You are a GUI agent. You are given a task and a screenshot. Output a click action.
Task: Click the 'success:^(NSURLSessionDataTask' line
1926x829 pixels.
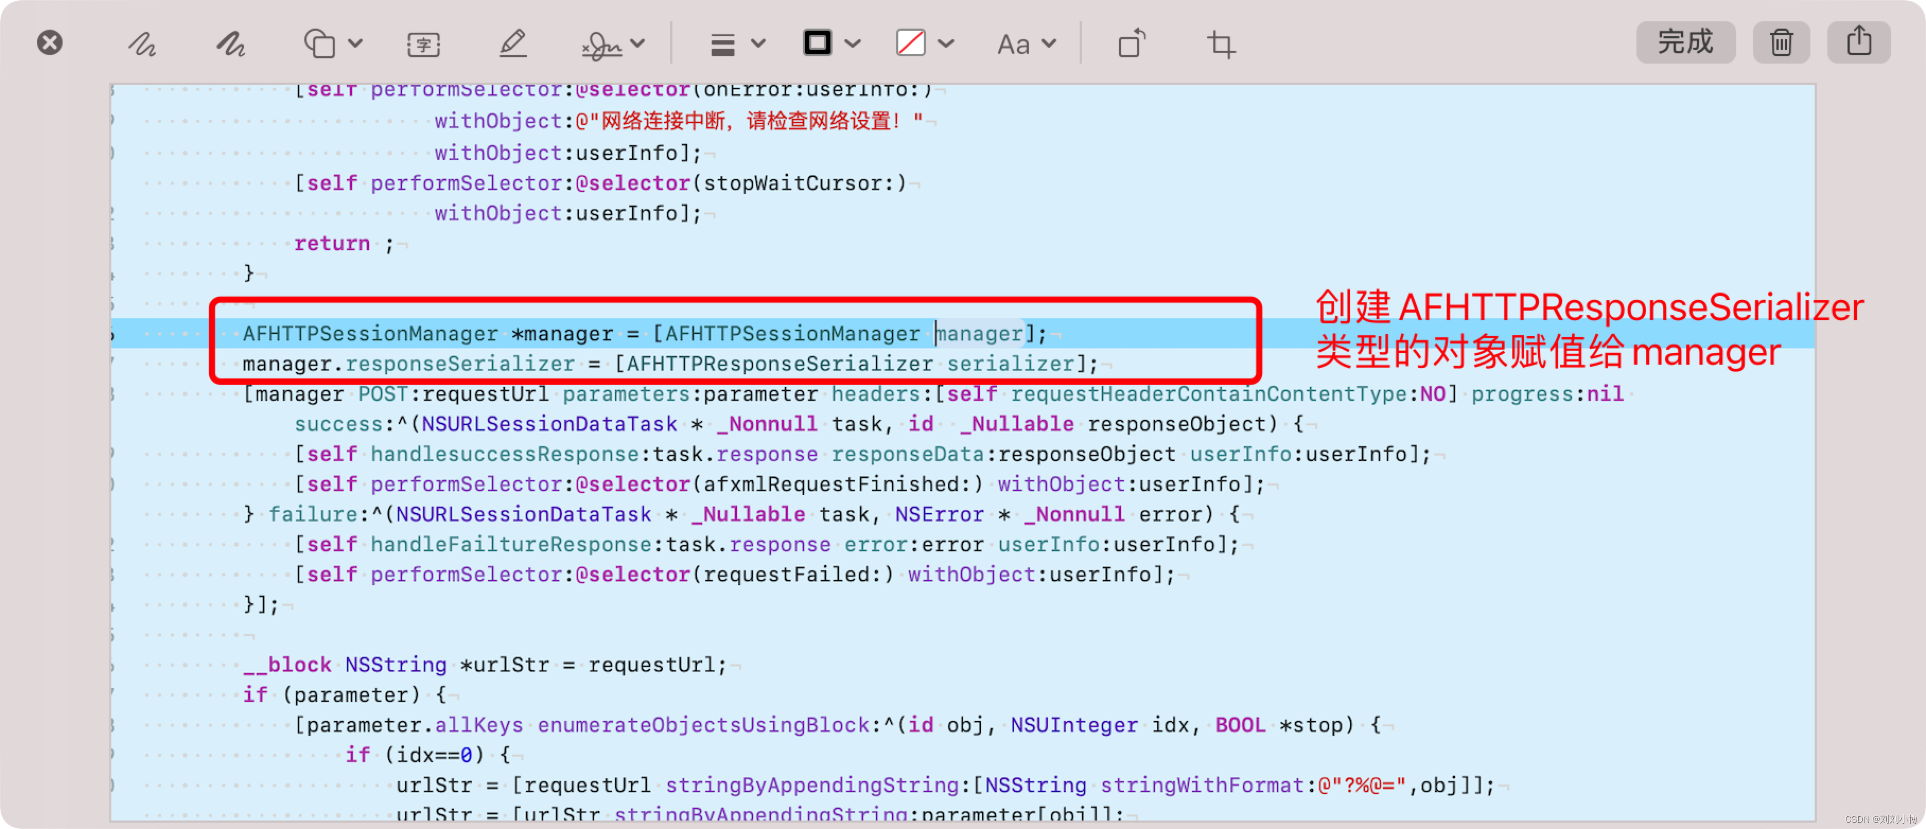click(x=799, y=424)
